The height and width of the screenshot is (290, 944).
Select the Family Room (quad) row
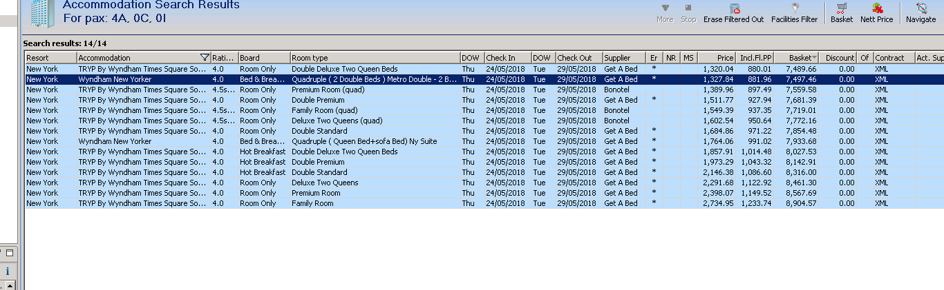484,110
